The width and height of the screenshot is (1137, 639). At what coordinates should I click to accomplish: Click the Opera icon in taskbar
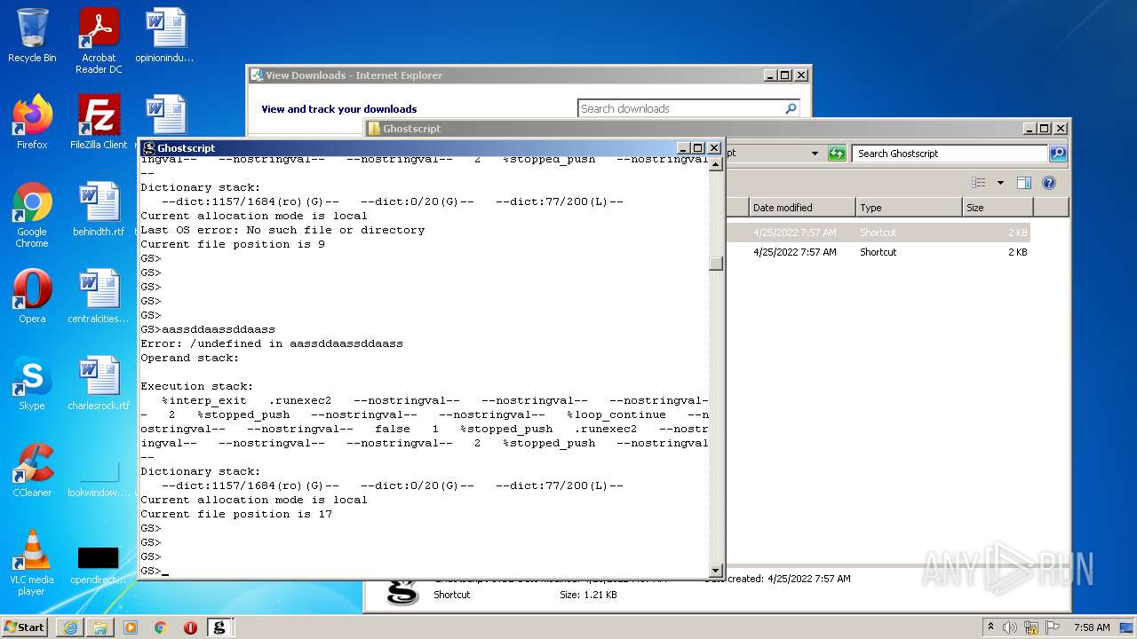click(x=190, y=627)
